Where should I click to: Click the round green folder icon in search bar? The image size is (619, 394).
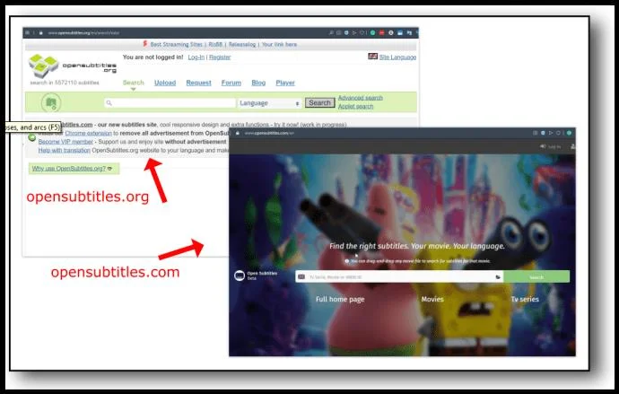click(51, 102)
